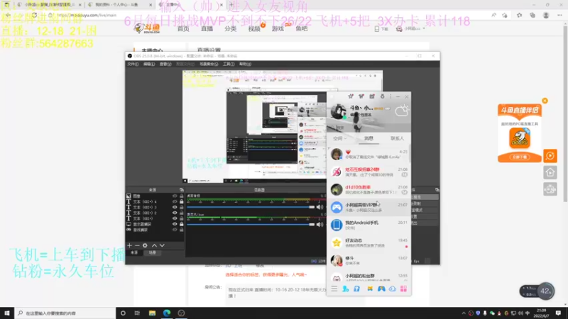The image size is (568, 319).
Task: Toggle lock on 文本 (GDI+) 4 source
Action: click(182, 201)
